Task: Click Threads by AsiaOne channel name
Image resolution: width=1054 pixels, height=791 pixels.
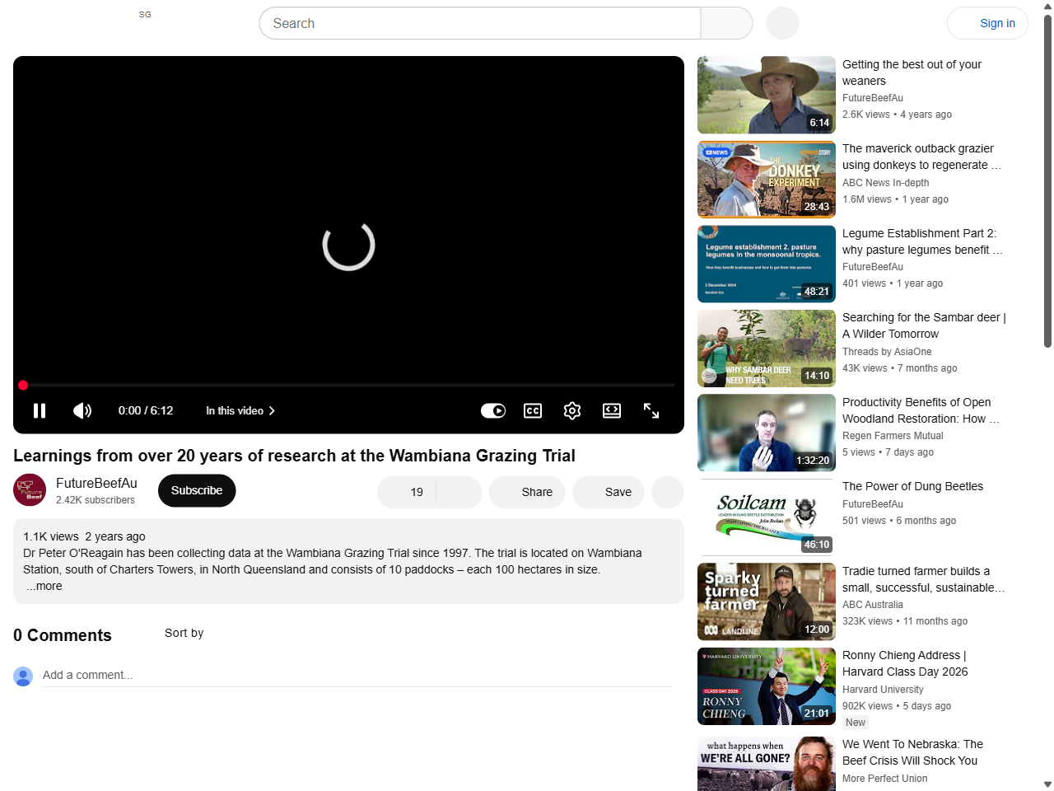Action: click(887, 352)
